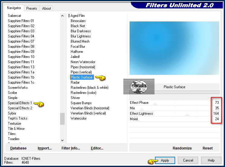
Task: Select Sapphire Filters 03
Action: coord(21,31)
